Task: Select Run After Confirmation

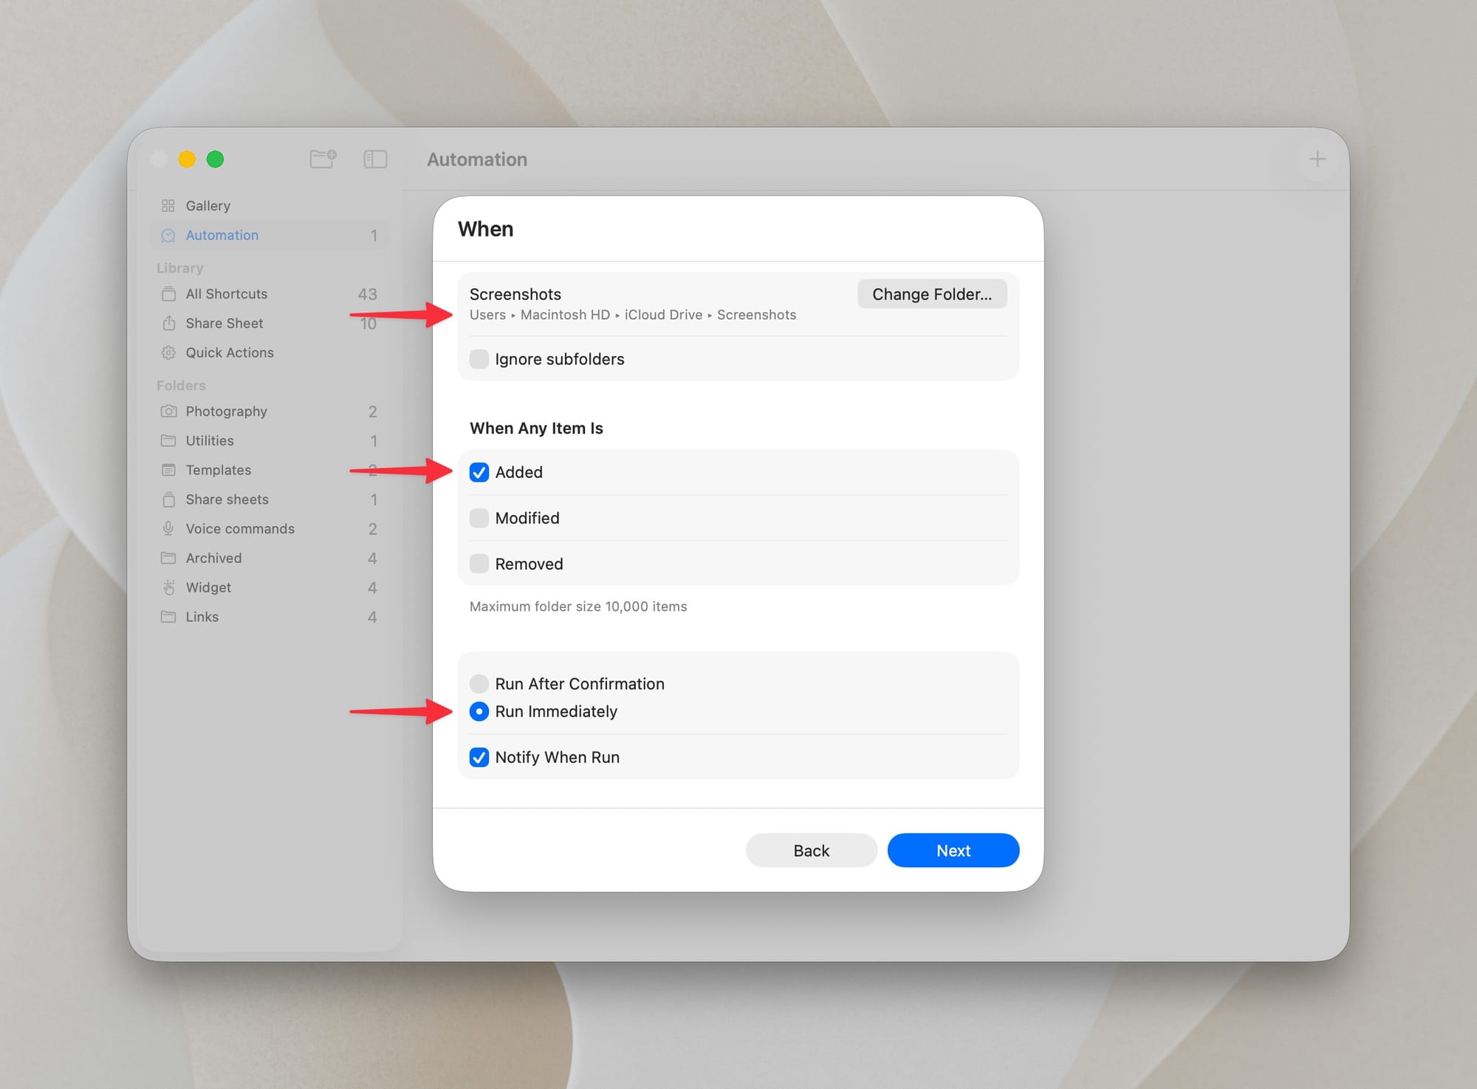Action: click(x=479, y=683)
